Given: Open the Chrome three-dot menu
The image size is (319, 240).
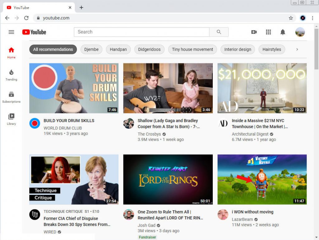Looking at the screenshot, I should [312, 18].
